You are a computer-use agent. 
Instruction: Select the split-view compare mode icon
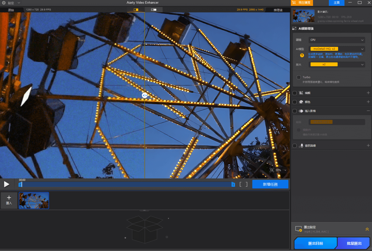click(x=136, y=10)
